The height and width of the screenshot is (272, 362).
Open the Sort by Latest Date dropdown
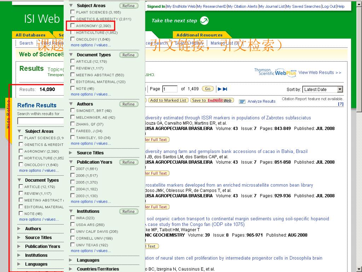click(340, 90)
